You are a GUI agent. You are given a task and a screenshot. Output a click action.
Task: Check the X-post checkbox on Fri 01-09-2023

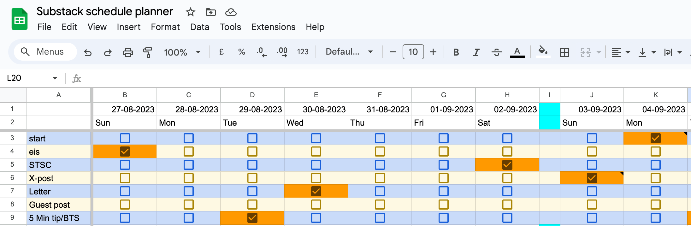(444, 178)
